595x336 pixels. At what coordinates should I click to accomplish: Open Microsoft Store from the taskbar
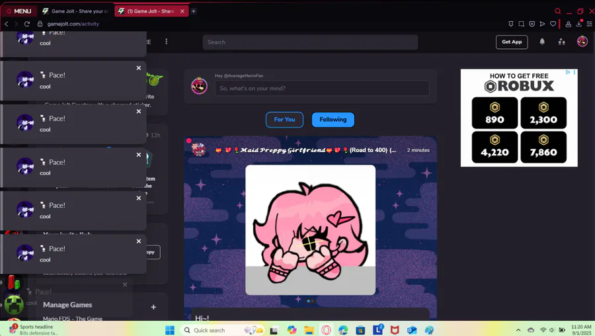coord(360,330)
